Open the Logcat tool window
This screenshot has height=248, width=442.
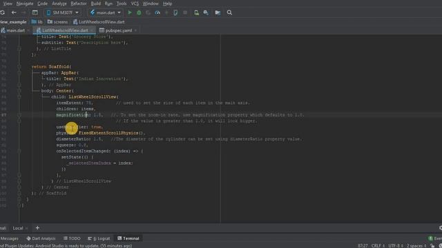coord(99,238)
